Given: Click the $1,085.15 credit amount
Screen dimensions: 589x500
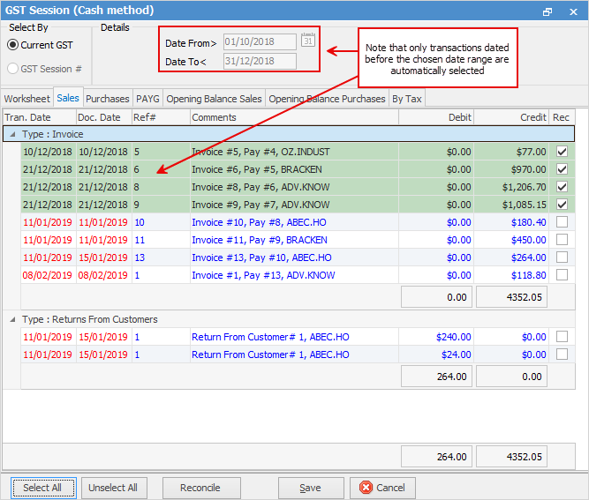Looking at the screenshot, I should (524, 205).
